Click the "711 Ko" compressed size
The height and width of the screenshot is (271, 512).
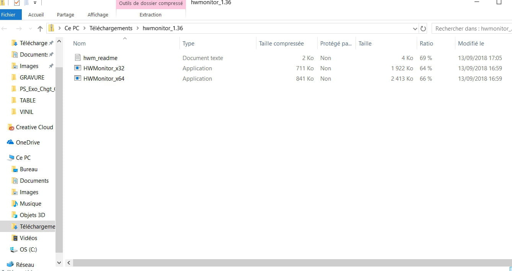click(x=305, y=68)
